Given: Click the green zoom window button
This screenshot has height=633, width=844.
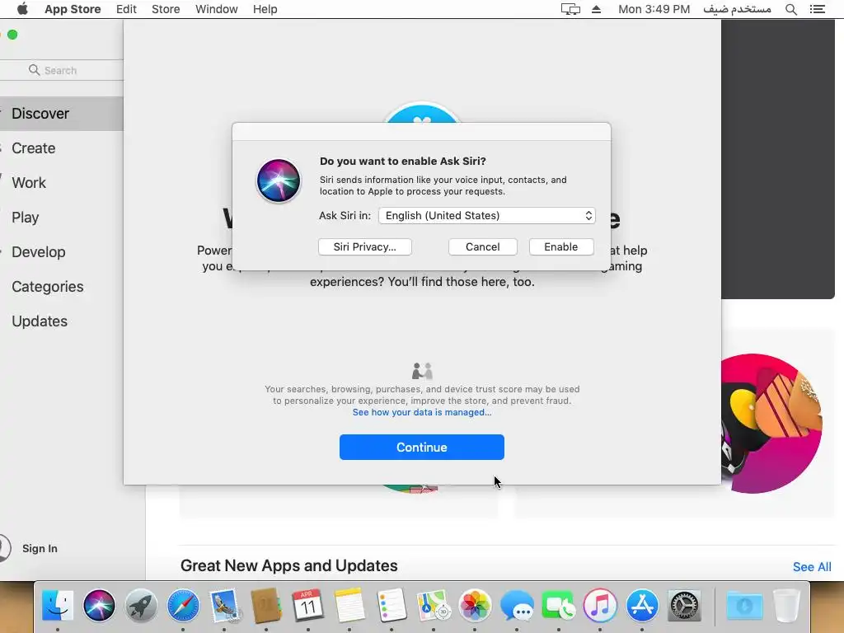Looking at the screenshot, I should [12, 35].
